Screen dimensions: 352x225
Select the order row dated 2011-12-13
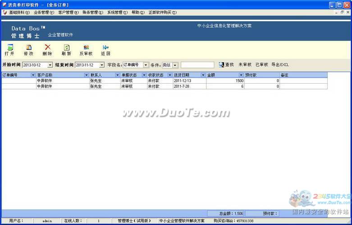[x=135, y=81]
